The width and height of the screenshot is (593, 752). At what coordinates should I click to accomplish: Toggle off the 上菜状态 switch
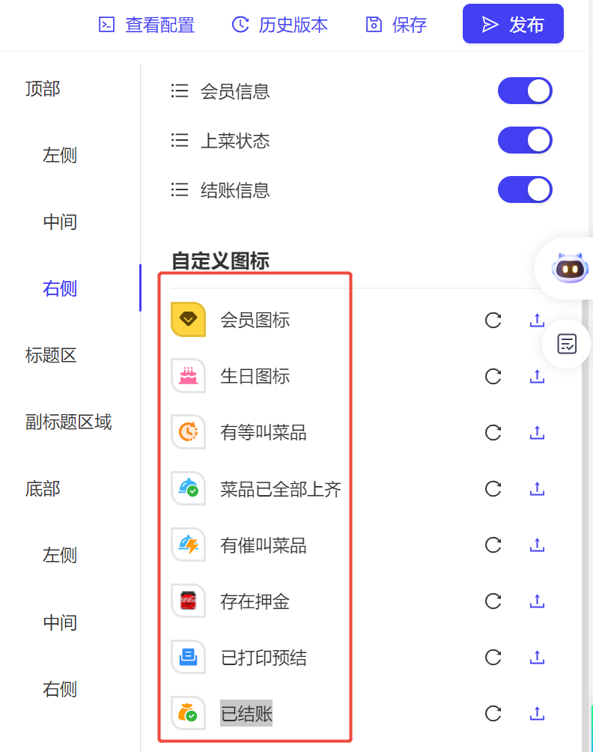coord(525,140)
